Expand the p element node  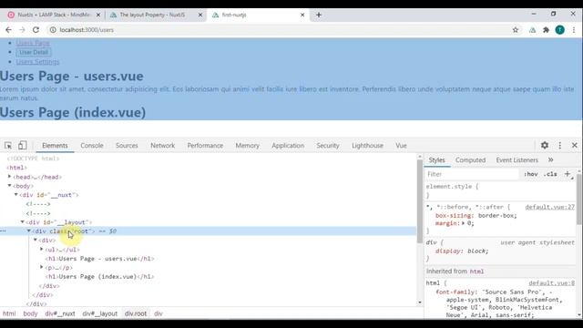[42, 267]
